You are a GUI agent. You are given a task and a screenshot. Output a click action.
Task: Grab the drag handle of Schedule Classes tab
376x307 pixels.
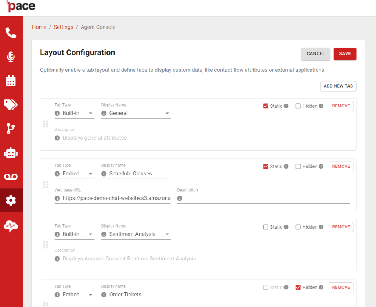pyautogui.click(x=45, y=185)
